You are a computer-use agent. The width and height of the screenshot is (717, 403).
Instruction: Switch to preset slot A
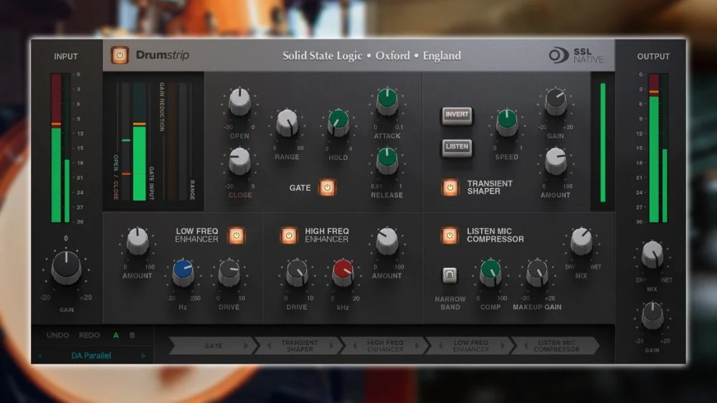(115, 336)
